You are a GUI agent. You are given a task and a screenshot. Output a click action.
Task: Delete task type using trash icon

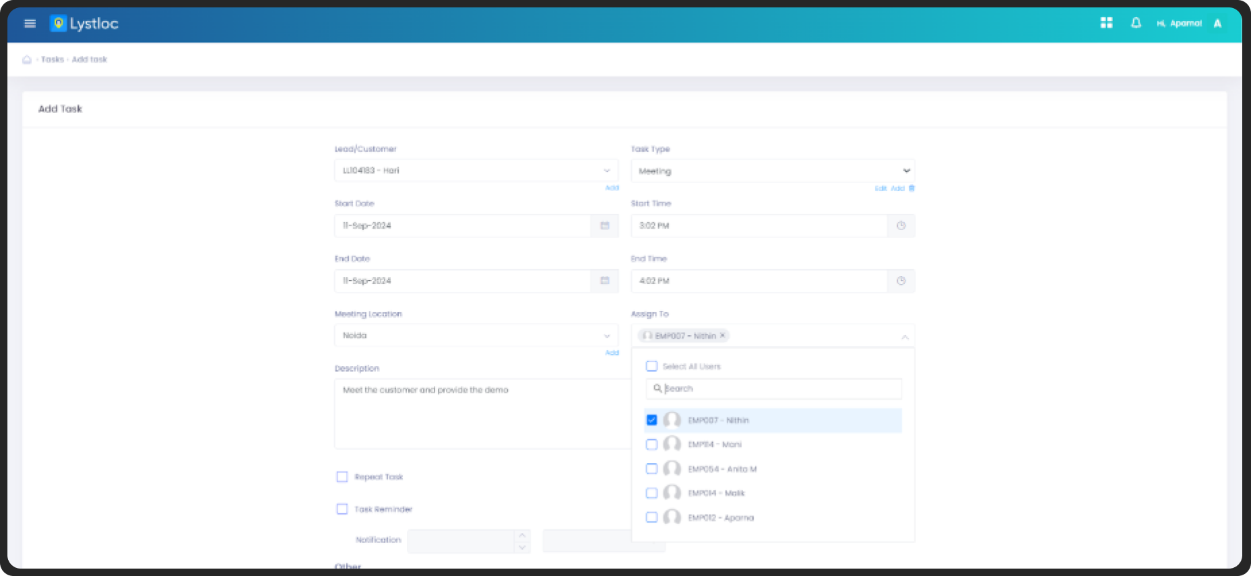click(911, 188)
